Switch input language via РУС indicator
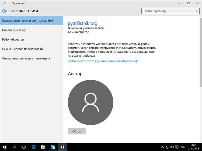The height and width of the screenshot is (151, 202). [183, 147]
